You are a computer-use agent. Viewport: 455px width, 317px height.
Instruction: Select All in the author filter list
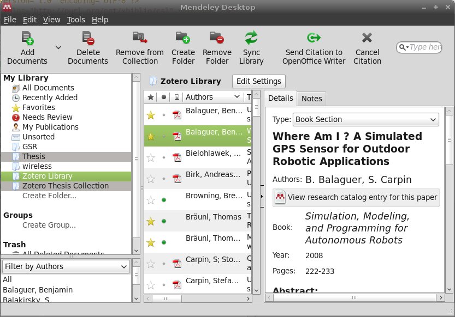7,279
